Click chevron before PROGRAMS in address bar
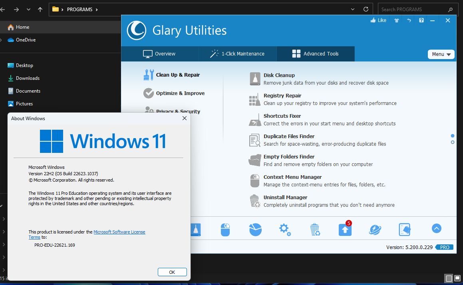Screen dimensions: 463x285 tap(62, 10)
